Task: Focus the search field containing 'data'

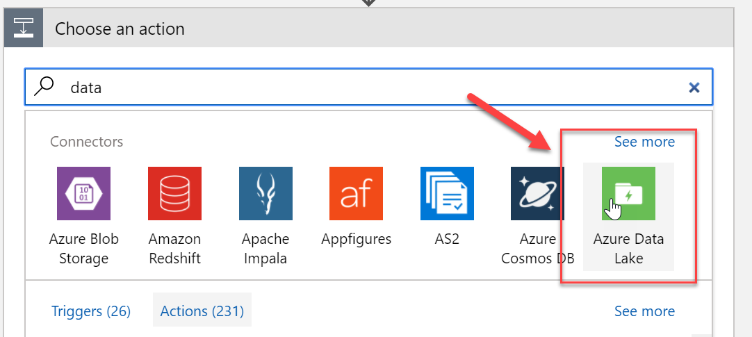Action: (x=368, y=88)
